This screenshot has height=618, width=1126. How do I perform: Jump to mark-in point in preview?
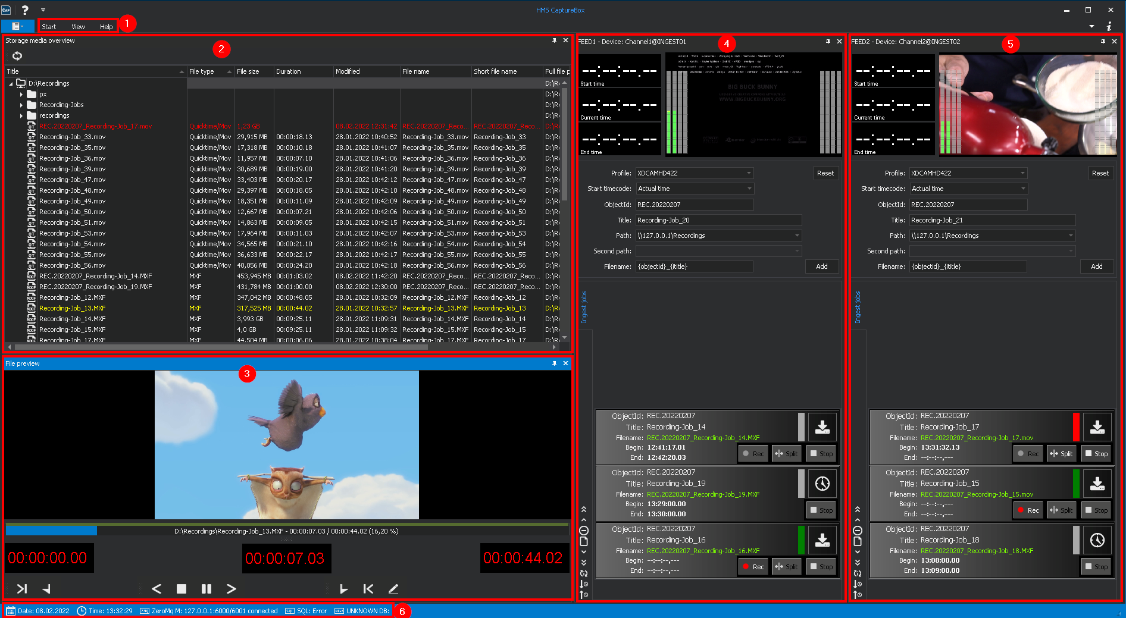click(x=22, y=589)
